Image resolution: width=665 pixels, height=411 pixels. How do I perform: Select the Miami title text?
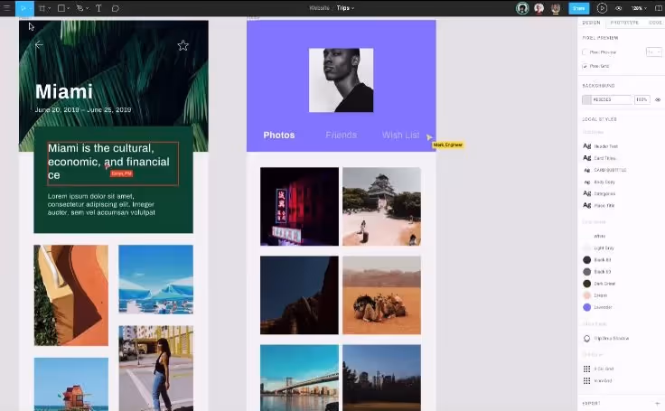coord(63,91)
